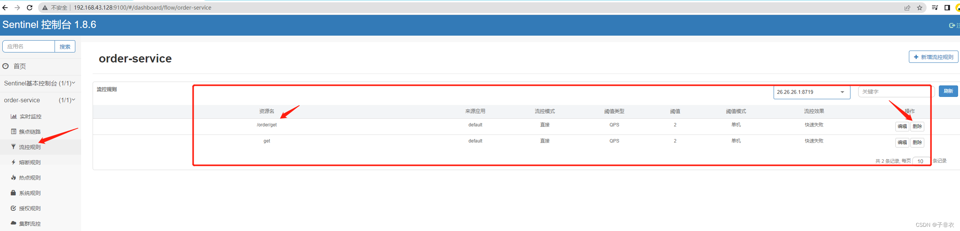Click 快速失败 in the /order/get row
The width and height of the screenshot is (960, 231).
click(814, 125)
